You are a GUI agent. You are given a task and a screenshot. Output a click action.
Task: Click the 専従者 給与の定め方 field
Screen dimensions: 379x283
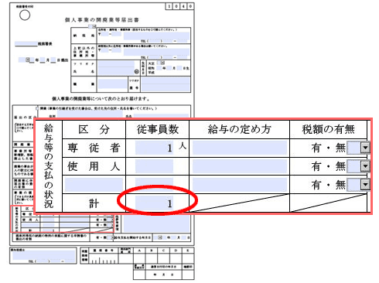tap(240, 148)
